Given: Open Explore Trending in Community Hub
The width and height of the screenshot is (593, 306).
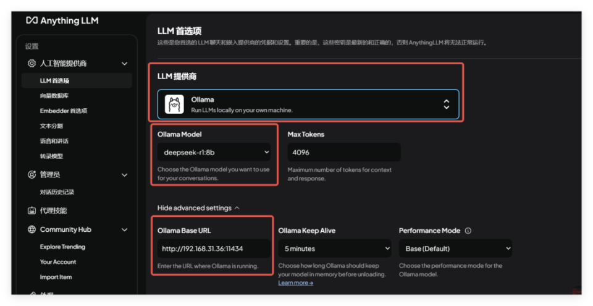Looking at the screenshot, I should pyautogui.click(x=62, y=247).
